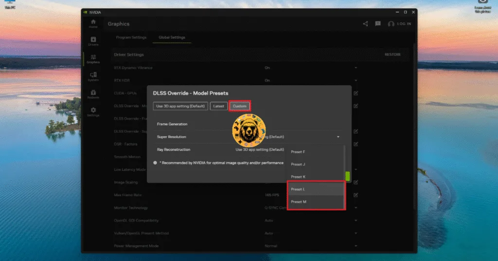
Task: Click the '165 FPS' value
Action: (272, 195)
